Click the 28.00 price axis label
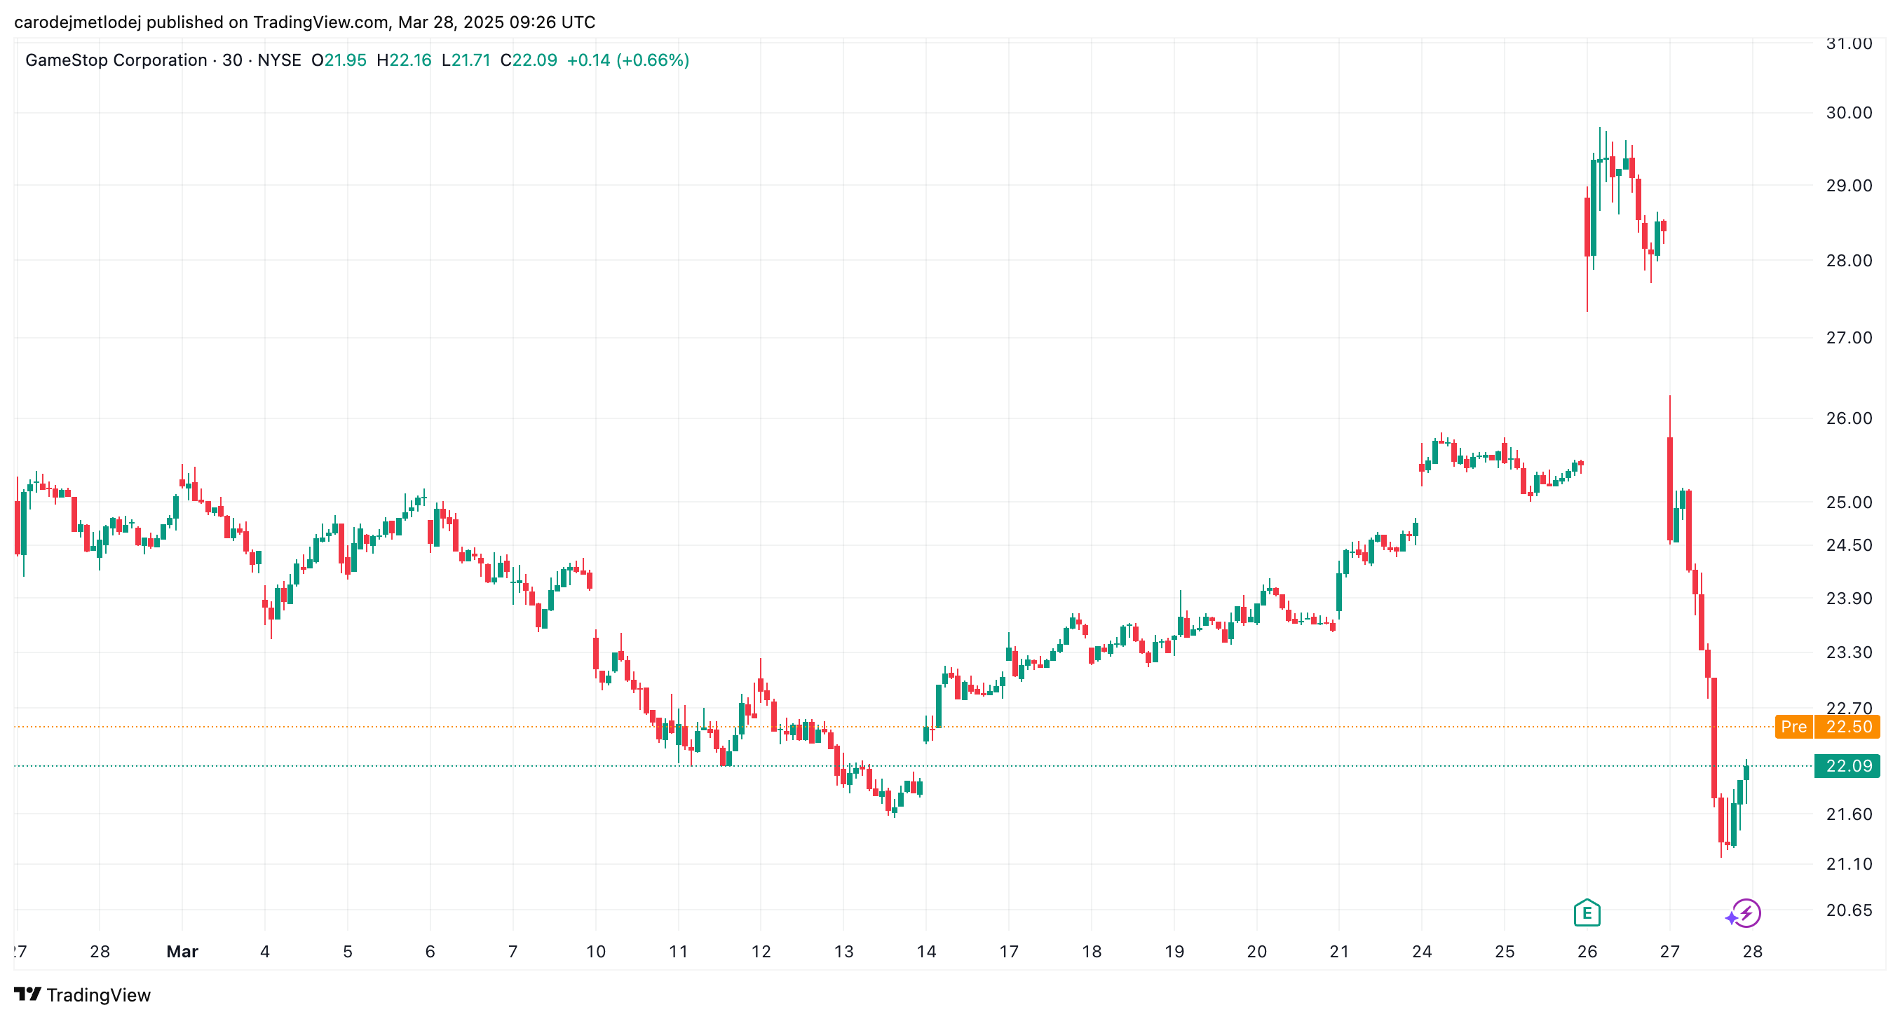Image resolution: width=1900 pixels, height=1019 pixels. (1848, 260)
